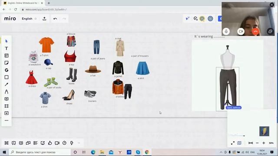Select the cursor tool in Miro toolbar
Viewport: 278px width, 156px height.
pos(7,41)
